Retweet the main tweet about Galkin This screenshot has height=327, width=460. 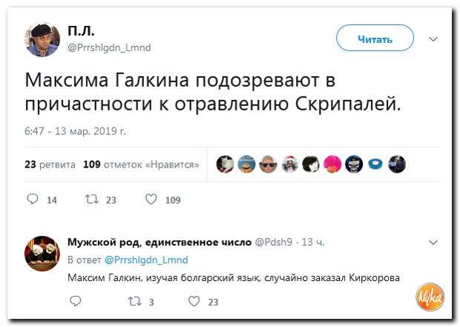click(91, 199)
